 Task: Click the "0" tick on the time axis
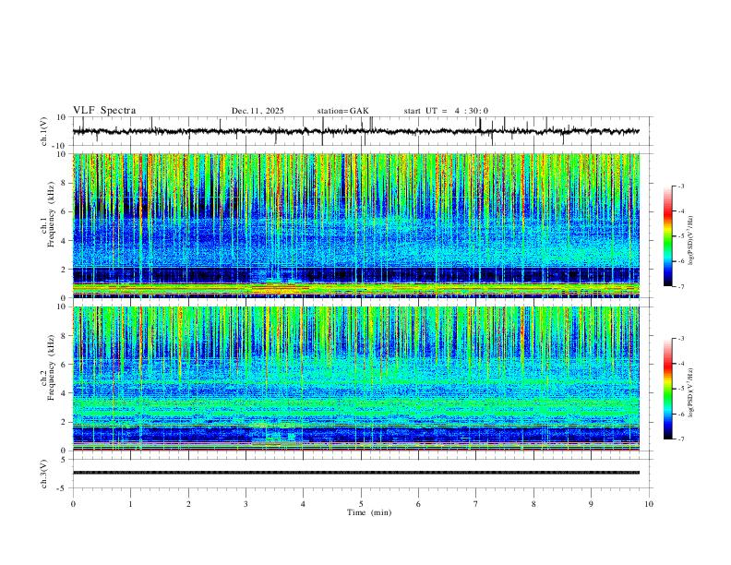coord(73,504)
